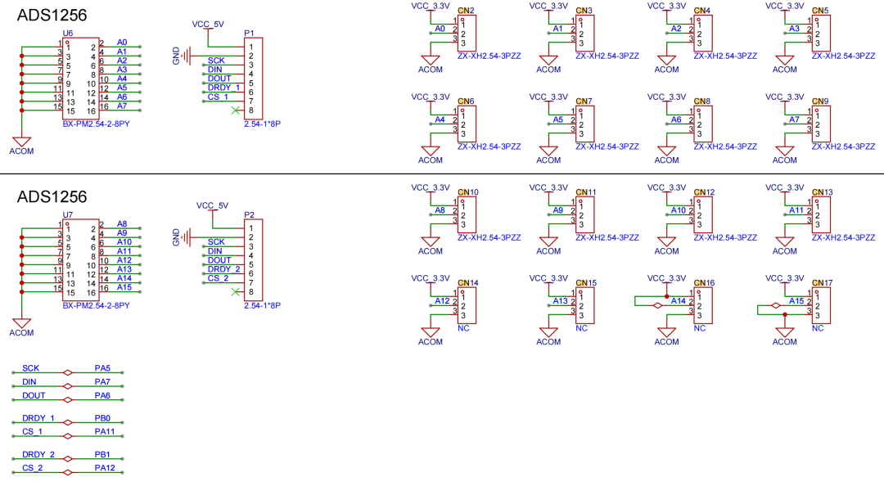
Task: Click the NC value under CN14
Action: (463, 328)
